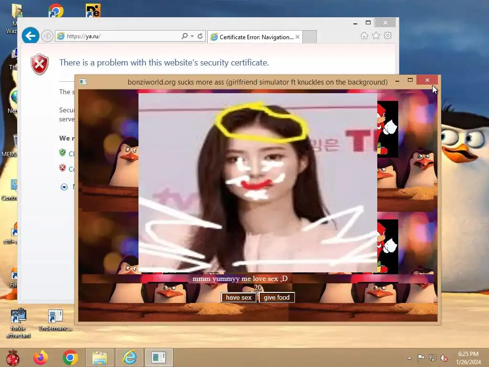Open forkie attractant desktop shortcut
This screenshot has height=367, width=489.
click(19, 324)
